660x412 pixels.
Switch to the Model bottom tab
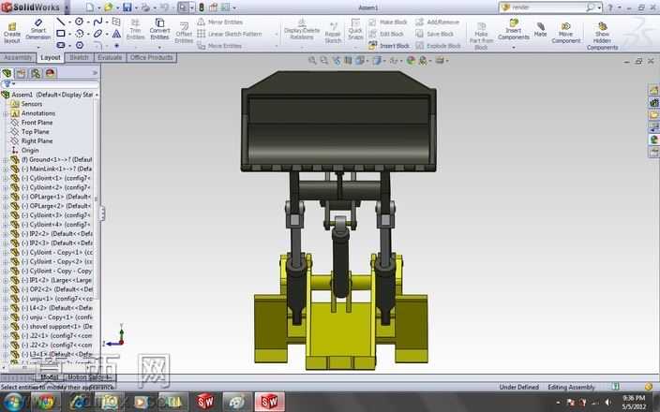pyautogui.click(x=50, y=377)
